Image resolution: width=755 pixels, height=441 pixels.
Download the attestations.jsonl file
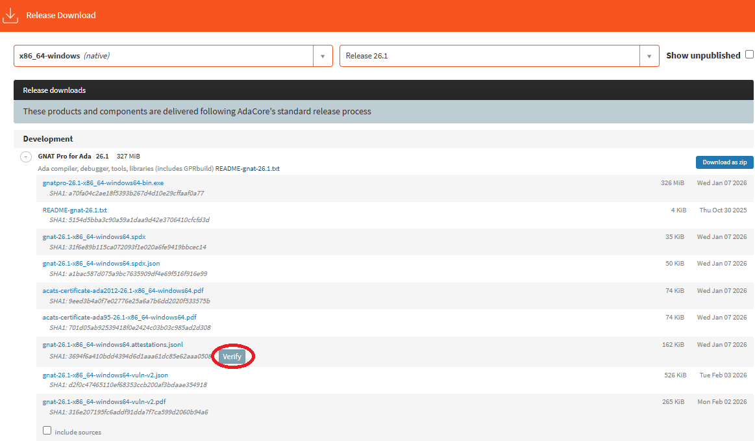(113, 345)
